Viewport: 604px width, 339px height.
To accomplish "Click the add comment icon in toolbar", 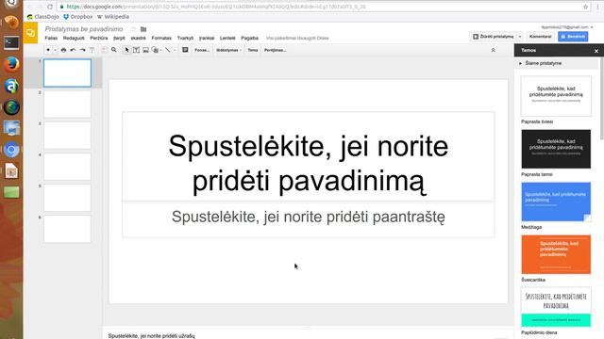I will tap(185, 50).
